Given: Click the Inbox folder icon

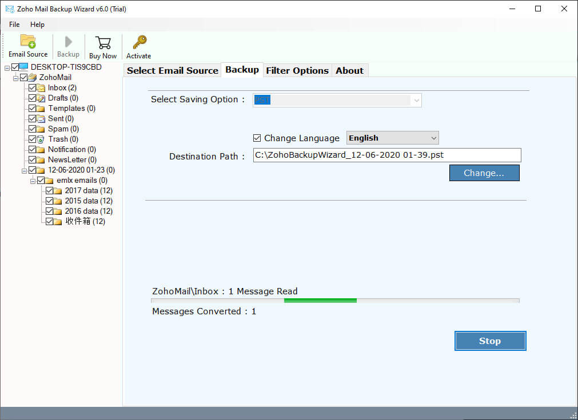Looking at the screenshot, I should 41,87.
